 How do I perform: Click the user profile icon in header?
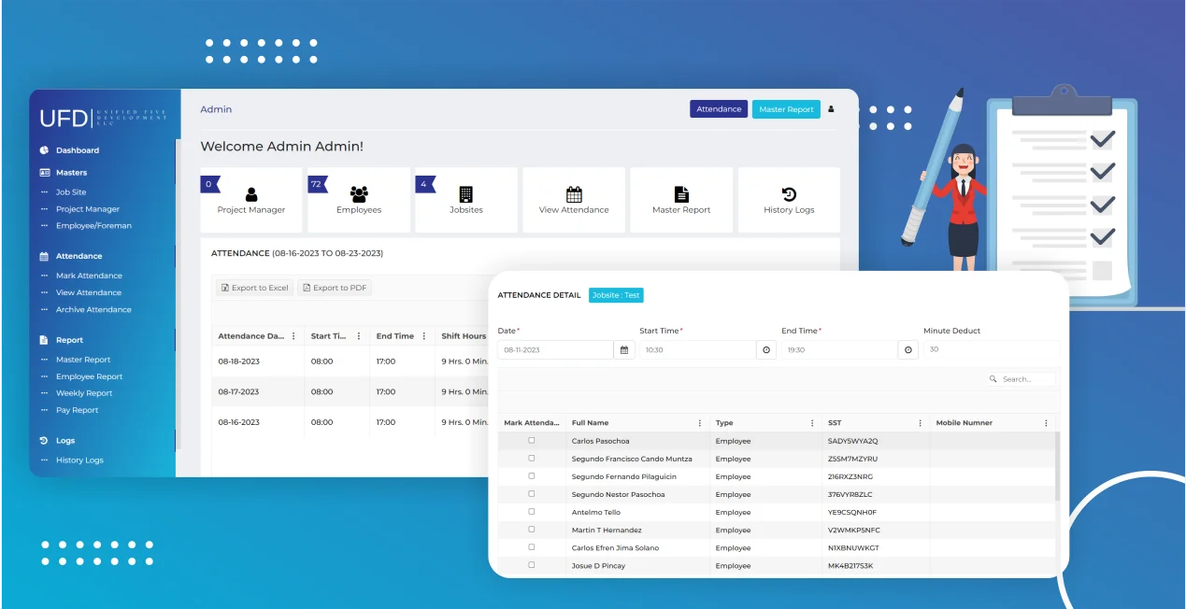tap(831, 109)
